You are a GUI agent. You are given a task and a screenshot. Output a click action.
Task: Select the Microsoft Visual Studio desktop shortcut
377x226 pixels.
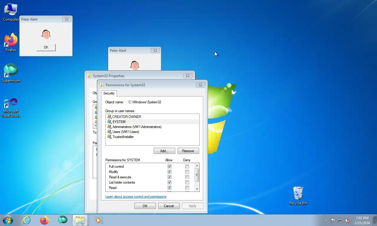[11, 108]
